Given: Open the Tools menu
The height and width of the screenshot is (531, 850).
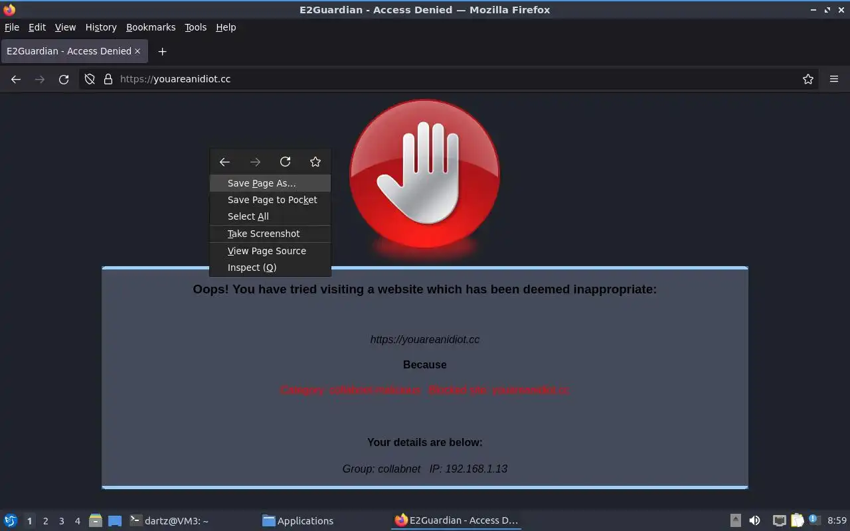Looking at the screenshot, I should (x=196, y=27).
